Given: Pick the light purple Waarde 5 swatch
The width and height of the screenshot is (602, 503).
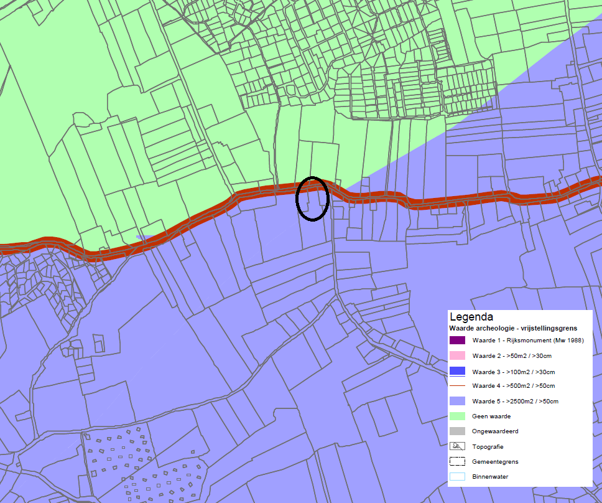Looking at the screenshot, I should pyautogui.click(x=457, y=401).
